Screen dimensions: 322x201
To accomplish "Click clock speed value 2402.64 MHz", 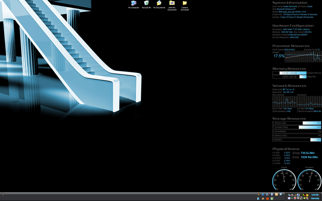I will click(289, 49).
